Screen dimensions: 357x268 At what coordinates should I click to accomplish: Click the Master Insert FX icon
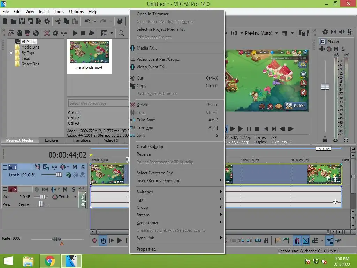point(322,49)
